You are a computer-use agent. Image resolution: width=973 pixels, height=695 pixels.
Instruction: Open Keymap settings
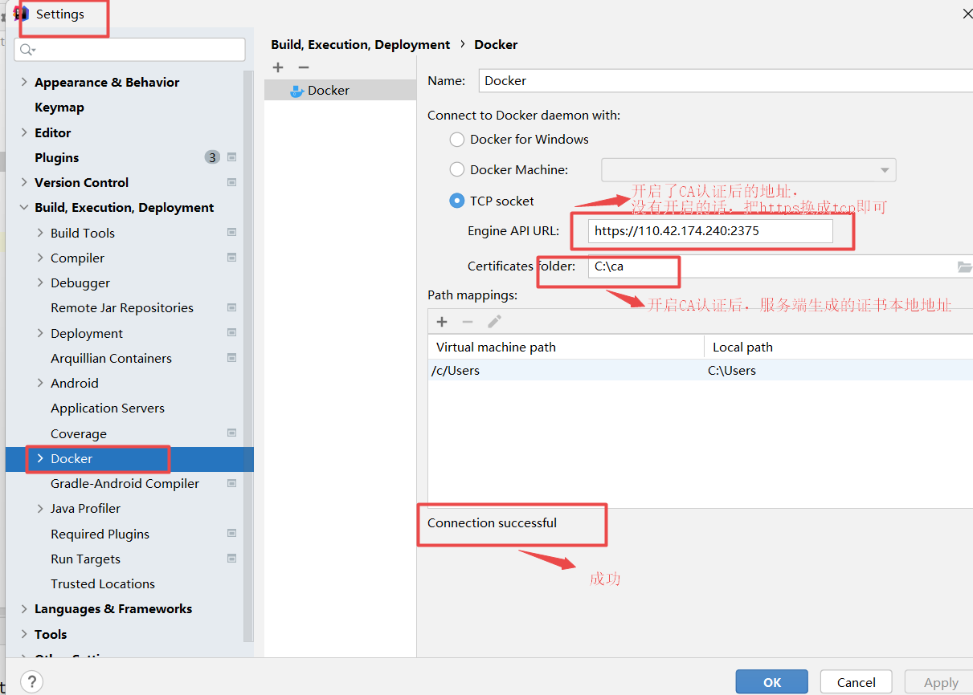tap(59, 107)
